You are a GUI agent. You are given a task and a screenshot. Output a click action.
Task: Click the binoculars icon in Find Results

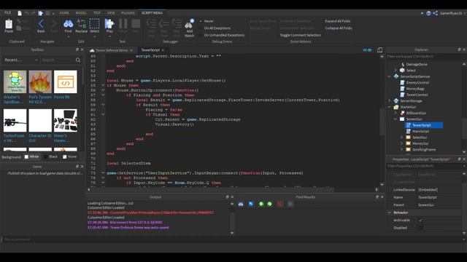click(241, 204)
